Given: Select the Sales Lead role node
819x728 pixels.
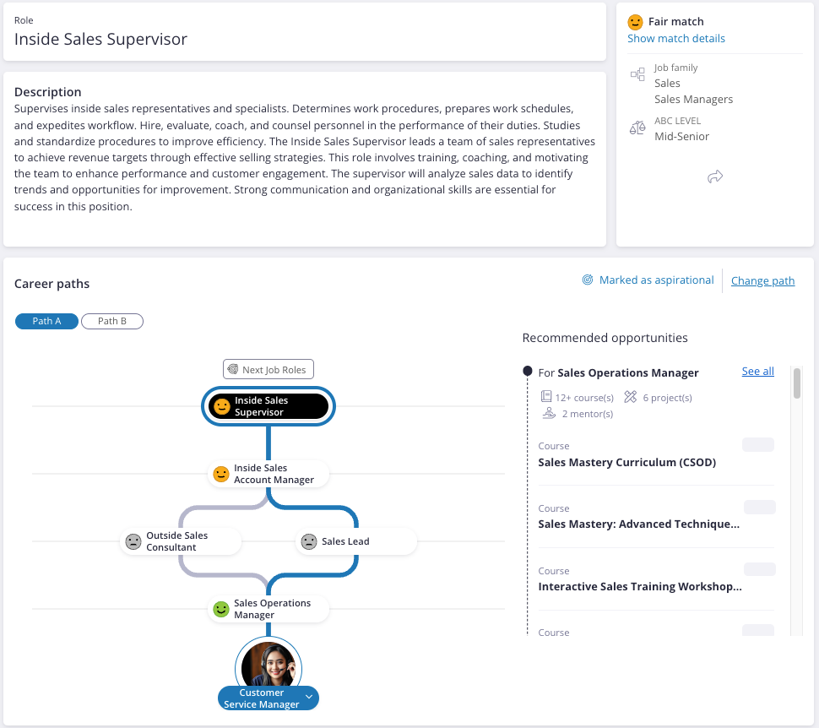Looking at the screenshot, I should coord(356,541).
